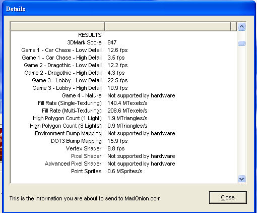The height and width of the screenshot is (213, 257).
Task: Click the scroll down arrow
Action: 241,179
